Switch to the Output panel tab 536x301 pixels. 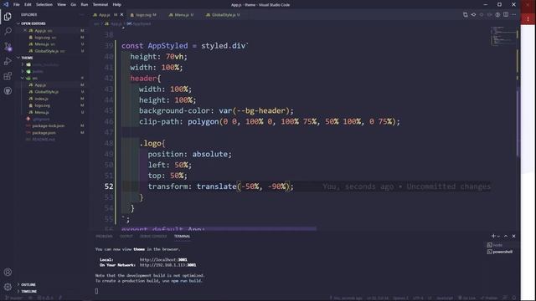tap(126, 236)
